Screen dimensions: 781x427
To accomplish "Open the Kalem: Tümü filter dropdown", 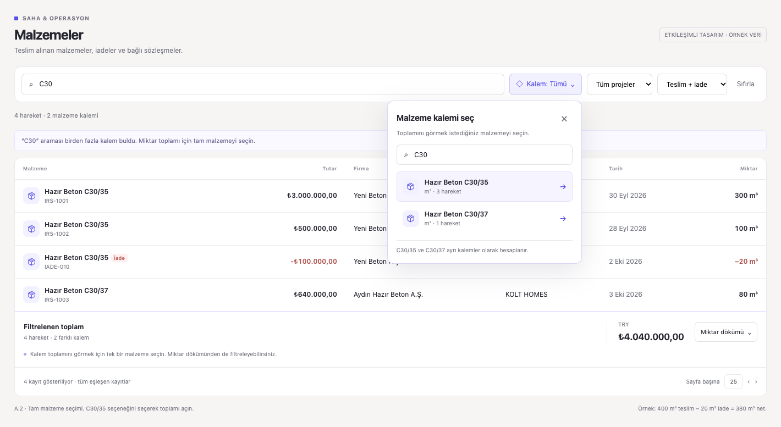I will [x=546, y=84].
